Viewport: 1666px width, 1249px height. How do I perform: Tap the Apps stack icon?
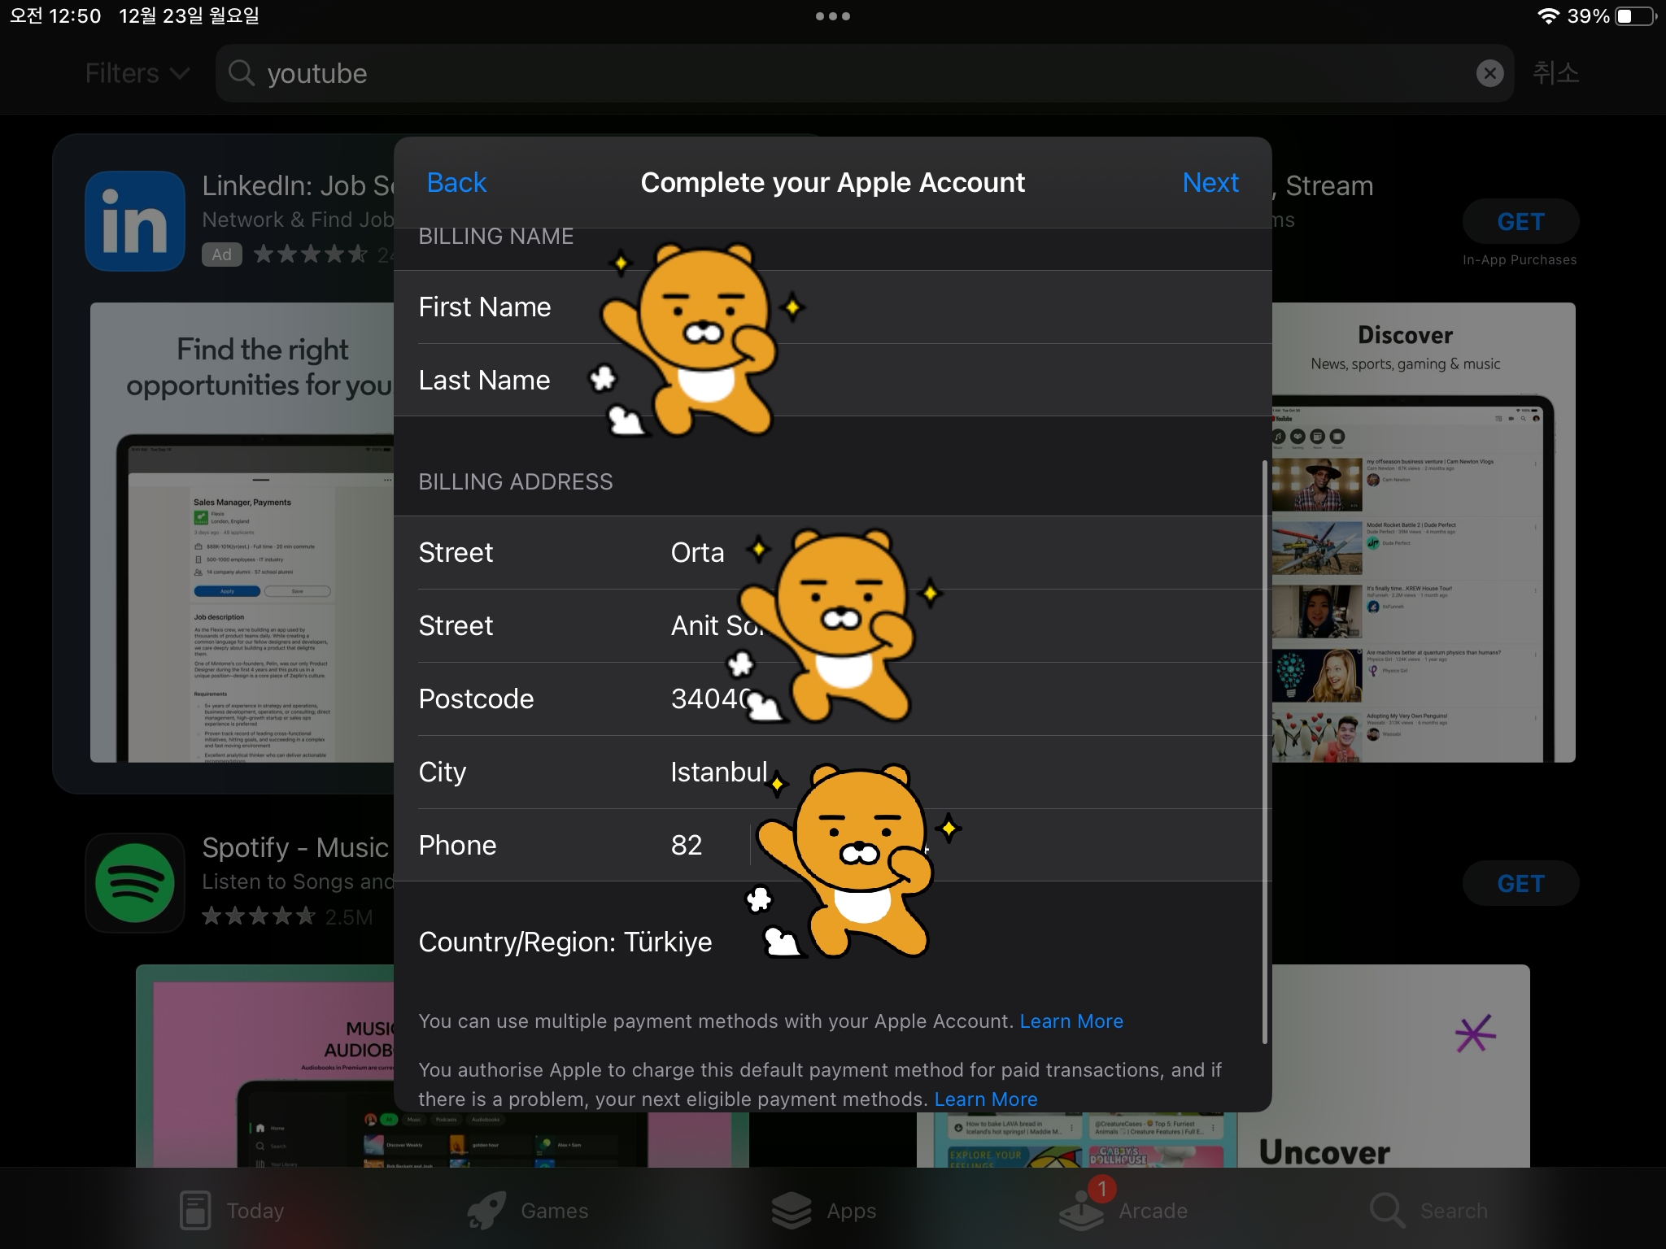click(792, 1210)
